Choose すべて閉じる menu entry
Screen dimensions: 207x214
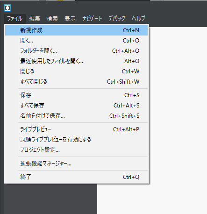click(x=76, y=82)
